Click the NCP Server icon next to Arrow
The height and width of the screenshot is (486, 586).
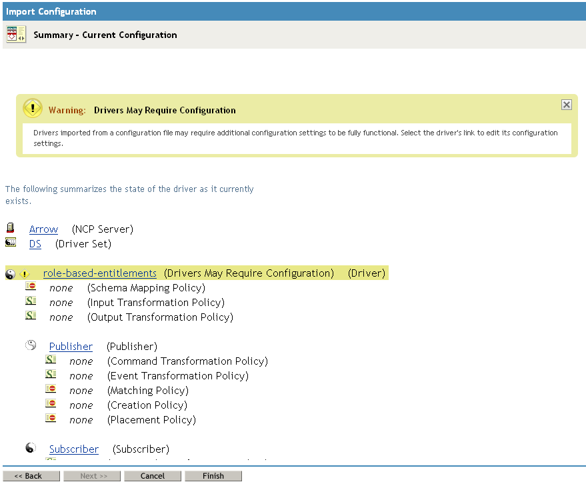(x=11, y=228)
